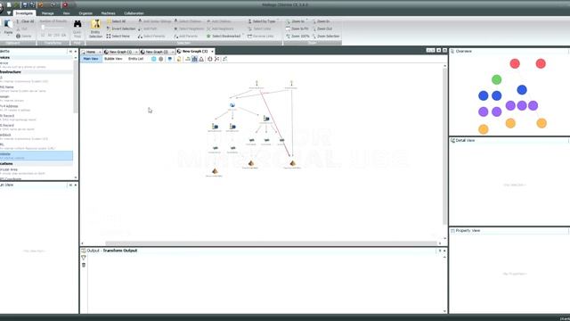The width and height of the screenshot is (570, 321).
Task: Select the triangle layout icon in graph toolbar
Action: [x=201, y=59]
